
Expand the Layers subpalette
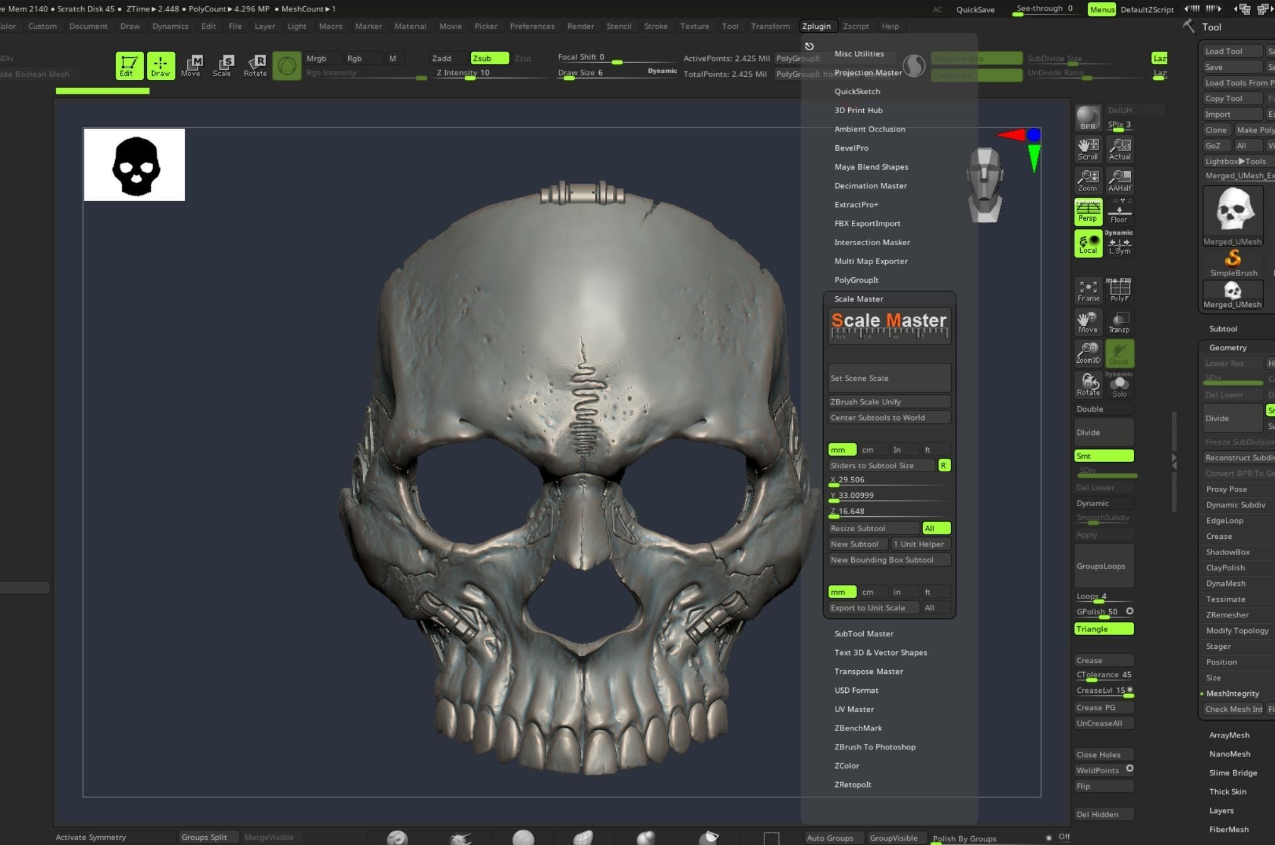tap(1221, 810)
